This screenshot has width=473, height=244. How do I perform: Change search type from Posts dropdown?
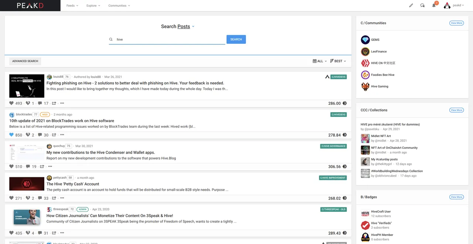[186, 27]
